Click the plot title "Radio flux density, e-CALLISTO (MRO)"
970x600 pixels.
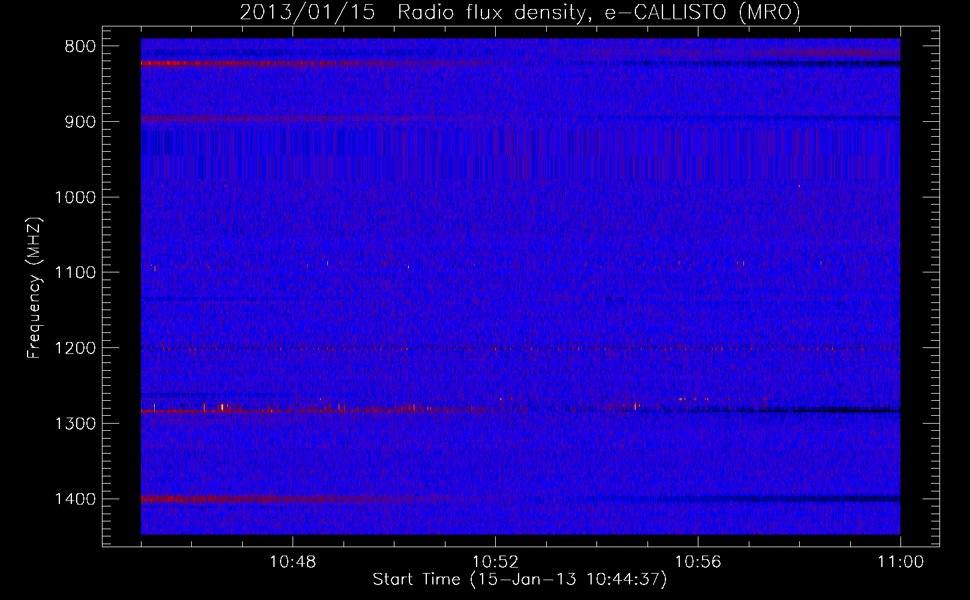pos(598,12)
